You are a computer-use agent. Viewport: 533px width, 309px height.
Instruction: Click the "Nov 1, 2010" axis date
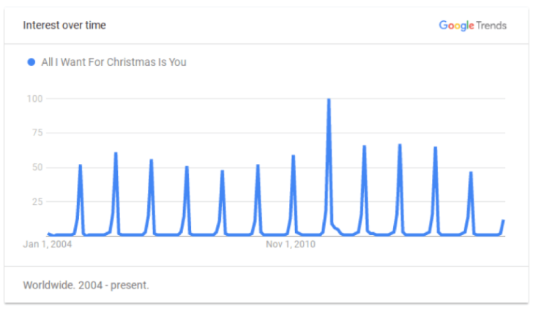tap(291, 244)
